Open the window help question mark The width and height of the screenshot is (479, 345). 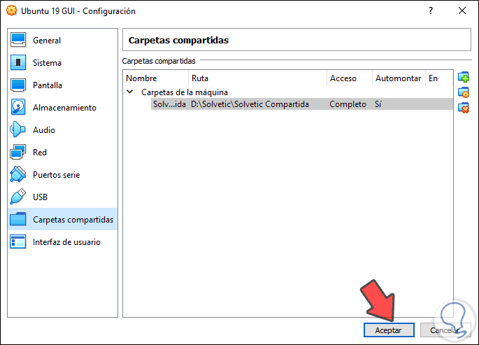click(x=429, y=11)
